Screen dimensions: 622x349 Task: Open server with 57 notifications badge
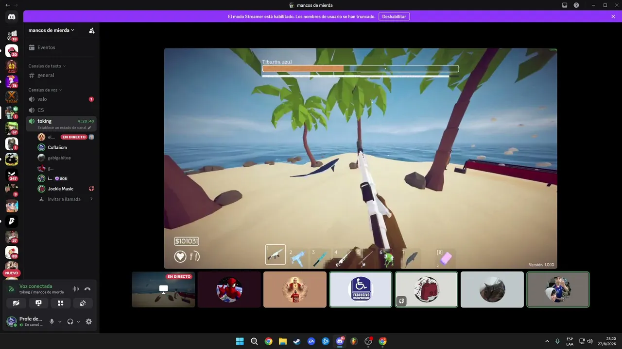[12, 128]
